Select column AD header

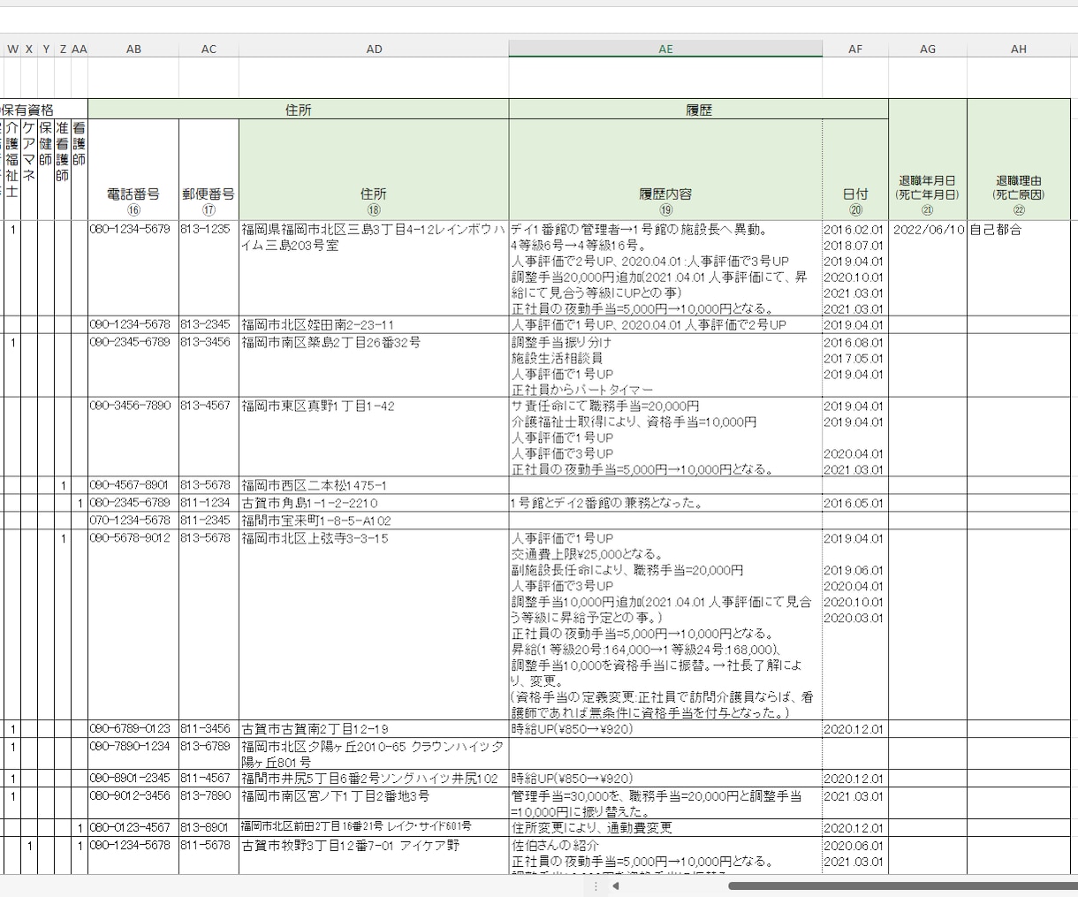[374, 49]
